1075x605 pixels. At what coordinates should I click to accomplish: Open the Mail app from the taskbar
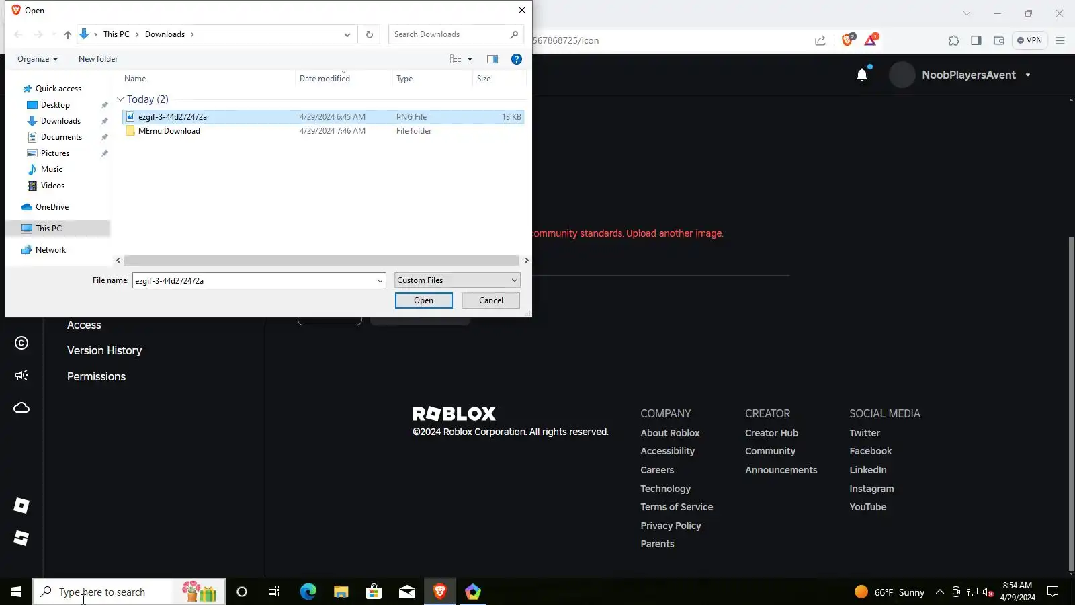tap(407, 592)
